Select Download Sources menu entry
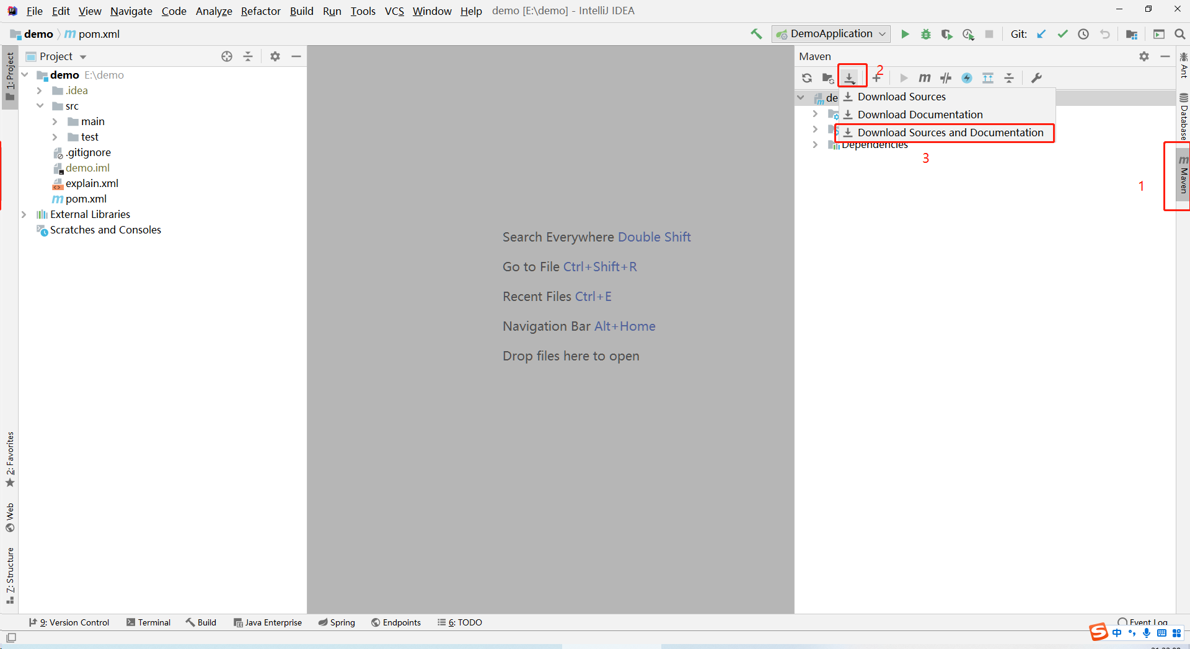The width and height of the screenshot is (1190, 649). [947, 97]
